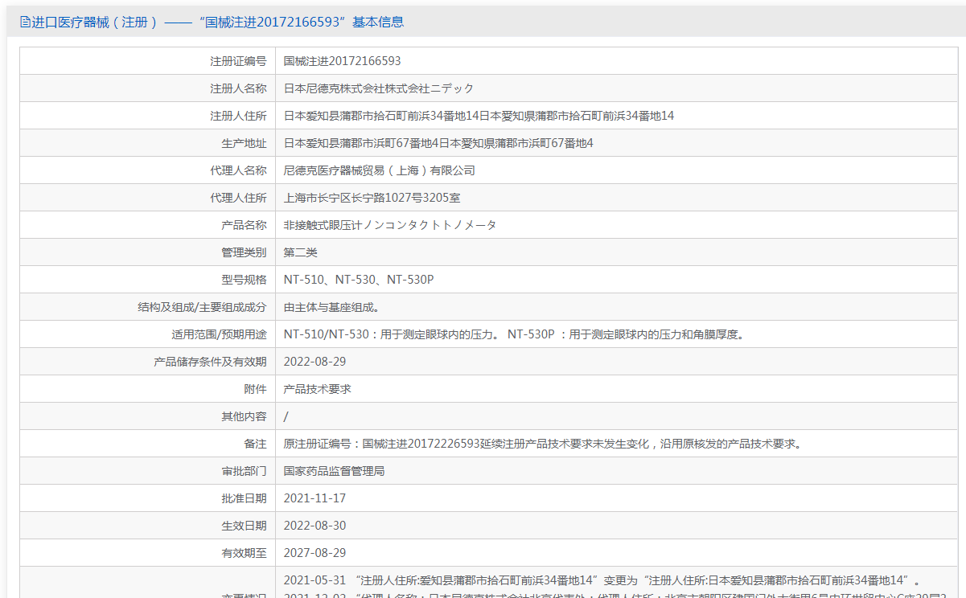
Task: Click the 代理人住所 label
Action: pyautogui.click(x=238, y=198)
